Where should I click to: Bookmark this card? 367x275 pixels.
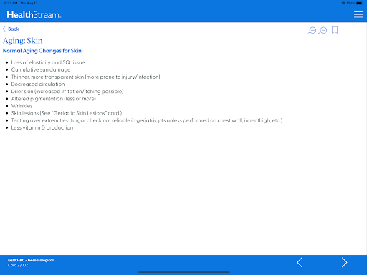335,30
